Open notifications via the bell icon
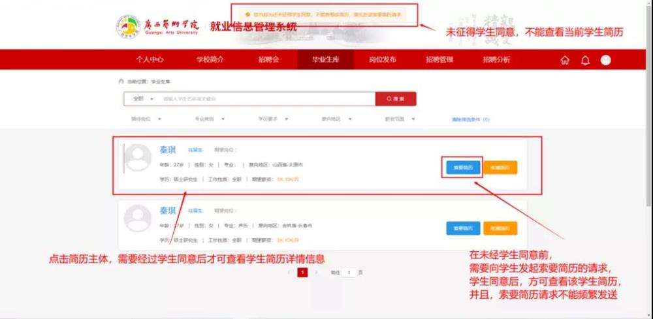Screen dimensions: 653x319 (x=585, y=60)
